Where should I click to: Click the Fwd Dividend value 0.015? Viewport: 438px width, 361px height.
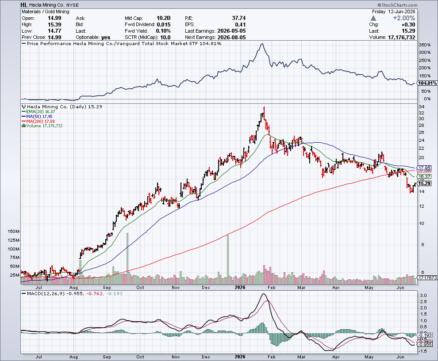click(x=163, y=25)
